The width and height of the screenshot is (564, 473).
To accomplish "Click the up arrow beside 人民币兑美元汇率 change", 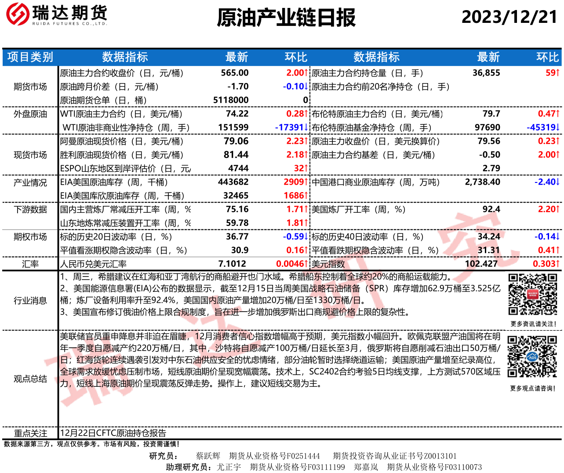I will [x=306, y=264].
